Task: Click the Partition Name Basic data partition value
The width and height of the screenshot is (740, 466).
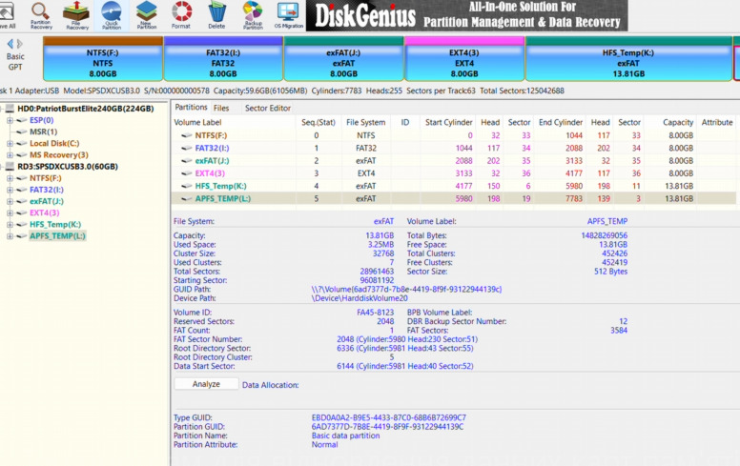Action: pos(345,436)
